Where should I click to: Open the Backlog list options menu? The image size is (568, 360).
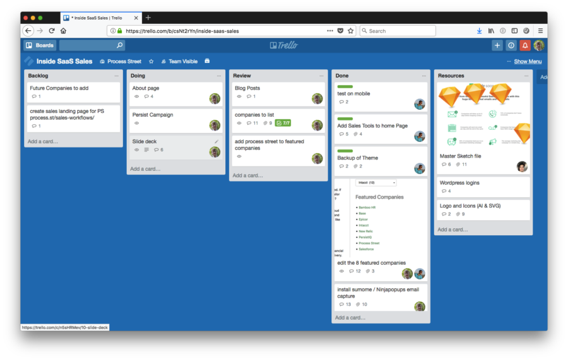(116, 76)
